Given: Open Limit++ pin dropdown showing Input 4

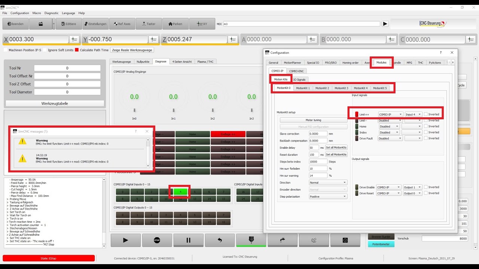Looking at the screenshot, I should 414,114.
